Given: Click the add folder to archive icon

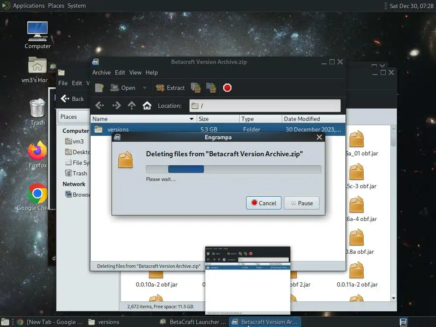Looking at the screenshot, I should (x=211, y=88).
